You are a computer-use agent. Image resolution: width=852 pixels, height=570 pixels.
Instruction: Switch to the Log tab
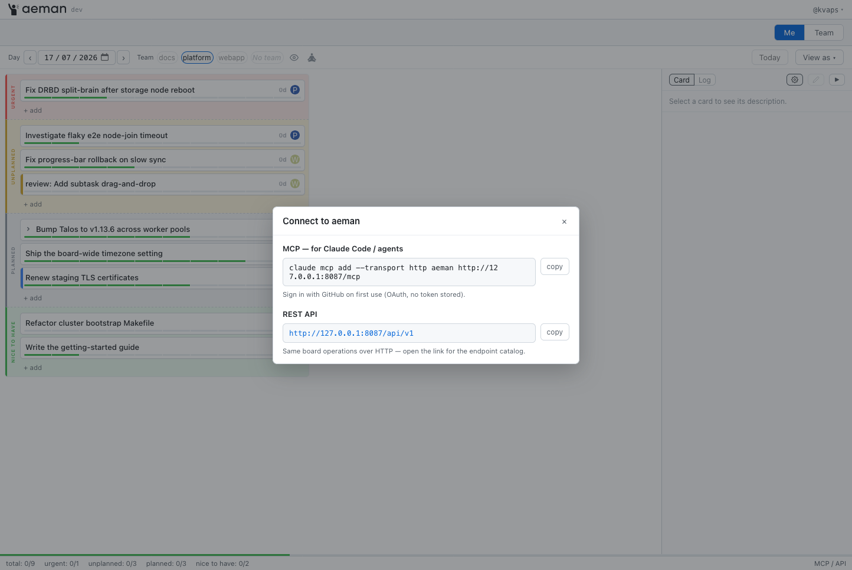coord(704,80)
